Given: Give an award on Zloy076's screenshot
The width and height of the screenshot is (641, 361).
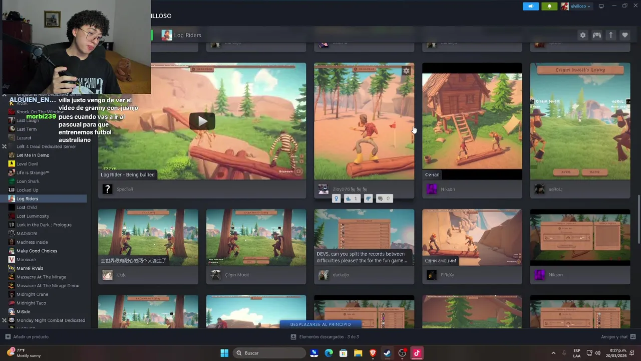Looking at the screenshot, I should click(x=336, y=199).
